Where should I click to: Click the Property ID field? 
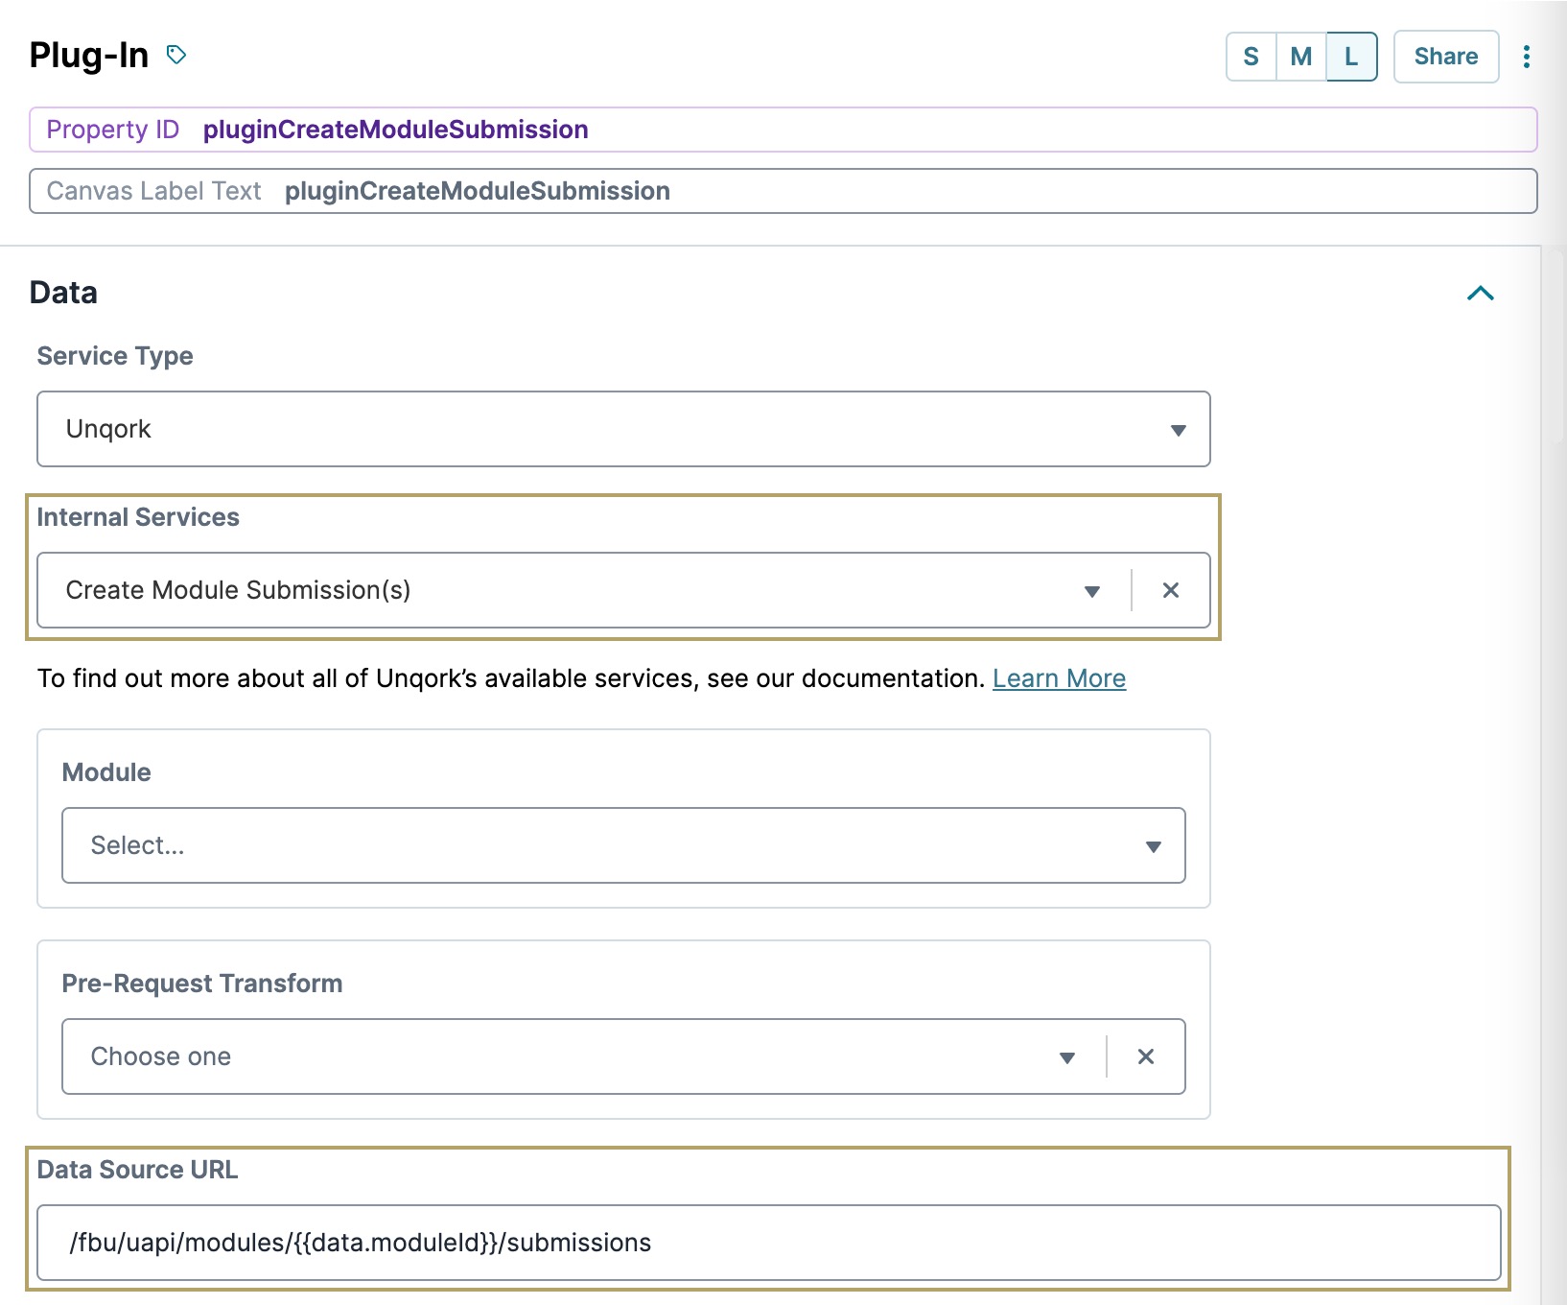click(x=783, y=130)
